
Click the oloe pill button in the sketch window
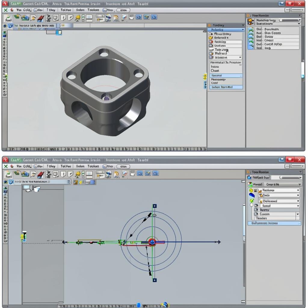coord(123,166)
